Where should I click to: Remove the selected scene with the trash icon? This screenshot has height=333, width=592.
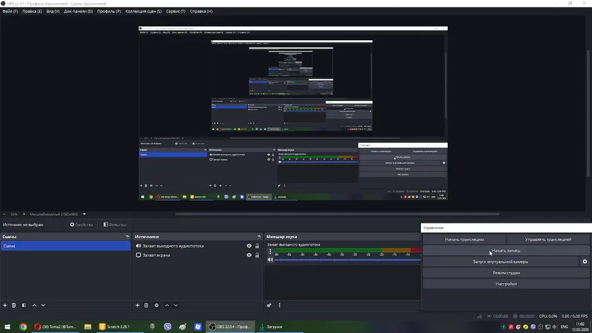[14, 305]
